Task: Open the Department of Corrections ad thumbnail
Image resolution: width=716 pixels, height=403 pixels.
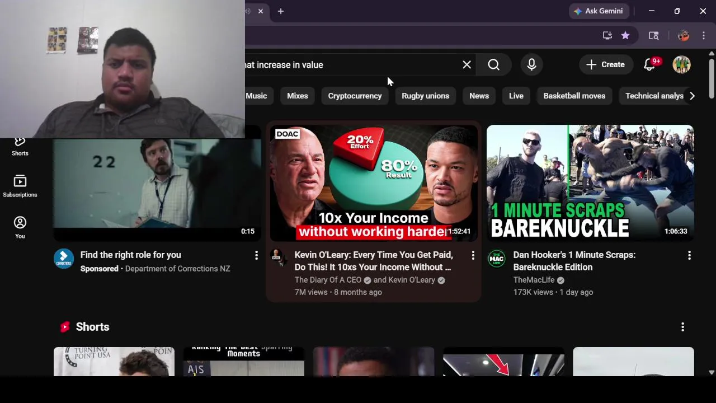Action: (x=157, y=189)
